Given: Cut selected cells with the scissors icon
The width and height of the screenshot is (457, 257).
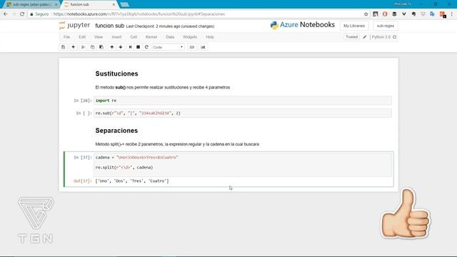Looking at the screenshot, I should [x=83, y=47].
